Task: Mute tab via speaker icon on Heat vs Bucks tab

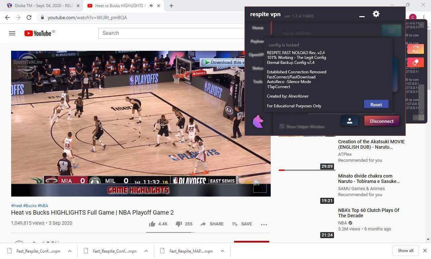Action: coord(152,6)
